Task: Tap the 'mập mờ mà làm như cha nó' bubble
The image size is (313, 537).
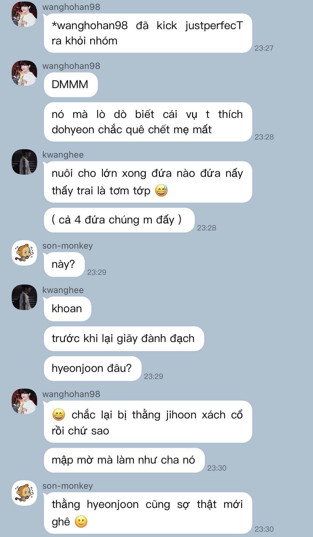Action: coord(124,460)
